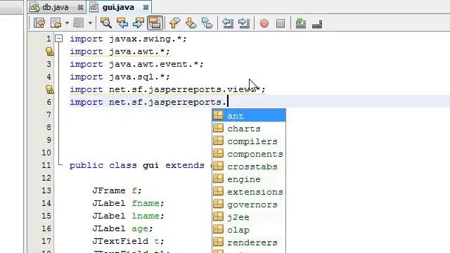Click the 'JLabel fname;' declaration
Image resolution: width=450 pixels, height=253 pixels.
tap(128, 203)
